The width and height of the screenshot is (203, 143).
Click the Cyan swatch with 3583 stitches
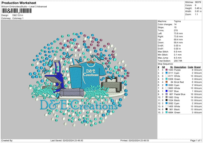[x=166, y=85]
